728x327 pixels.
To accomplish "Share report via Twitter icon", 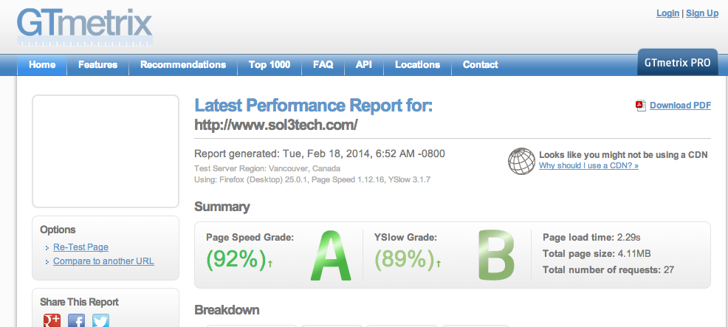I will [100, 320].
